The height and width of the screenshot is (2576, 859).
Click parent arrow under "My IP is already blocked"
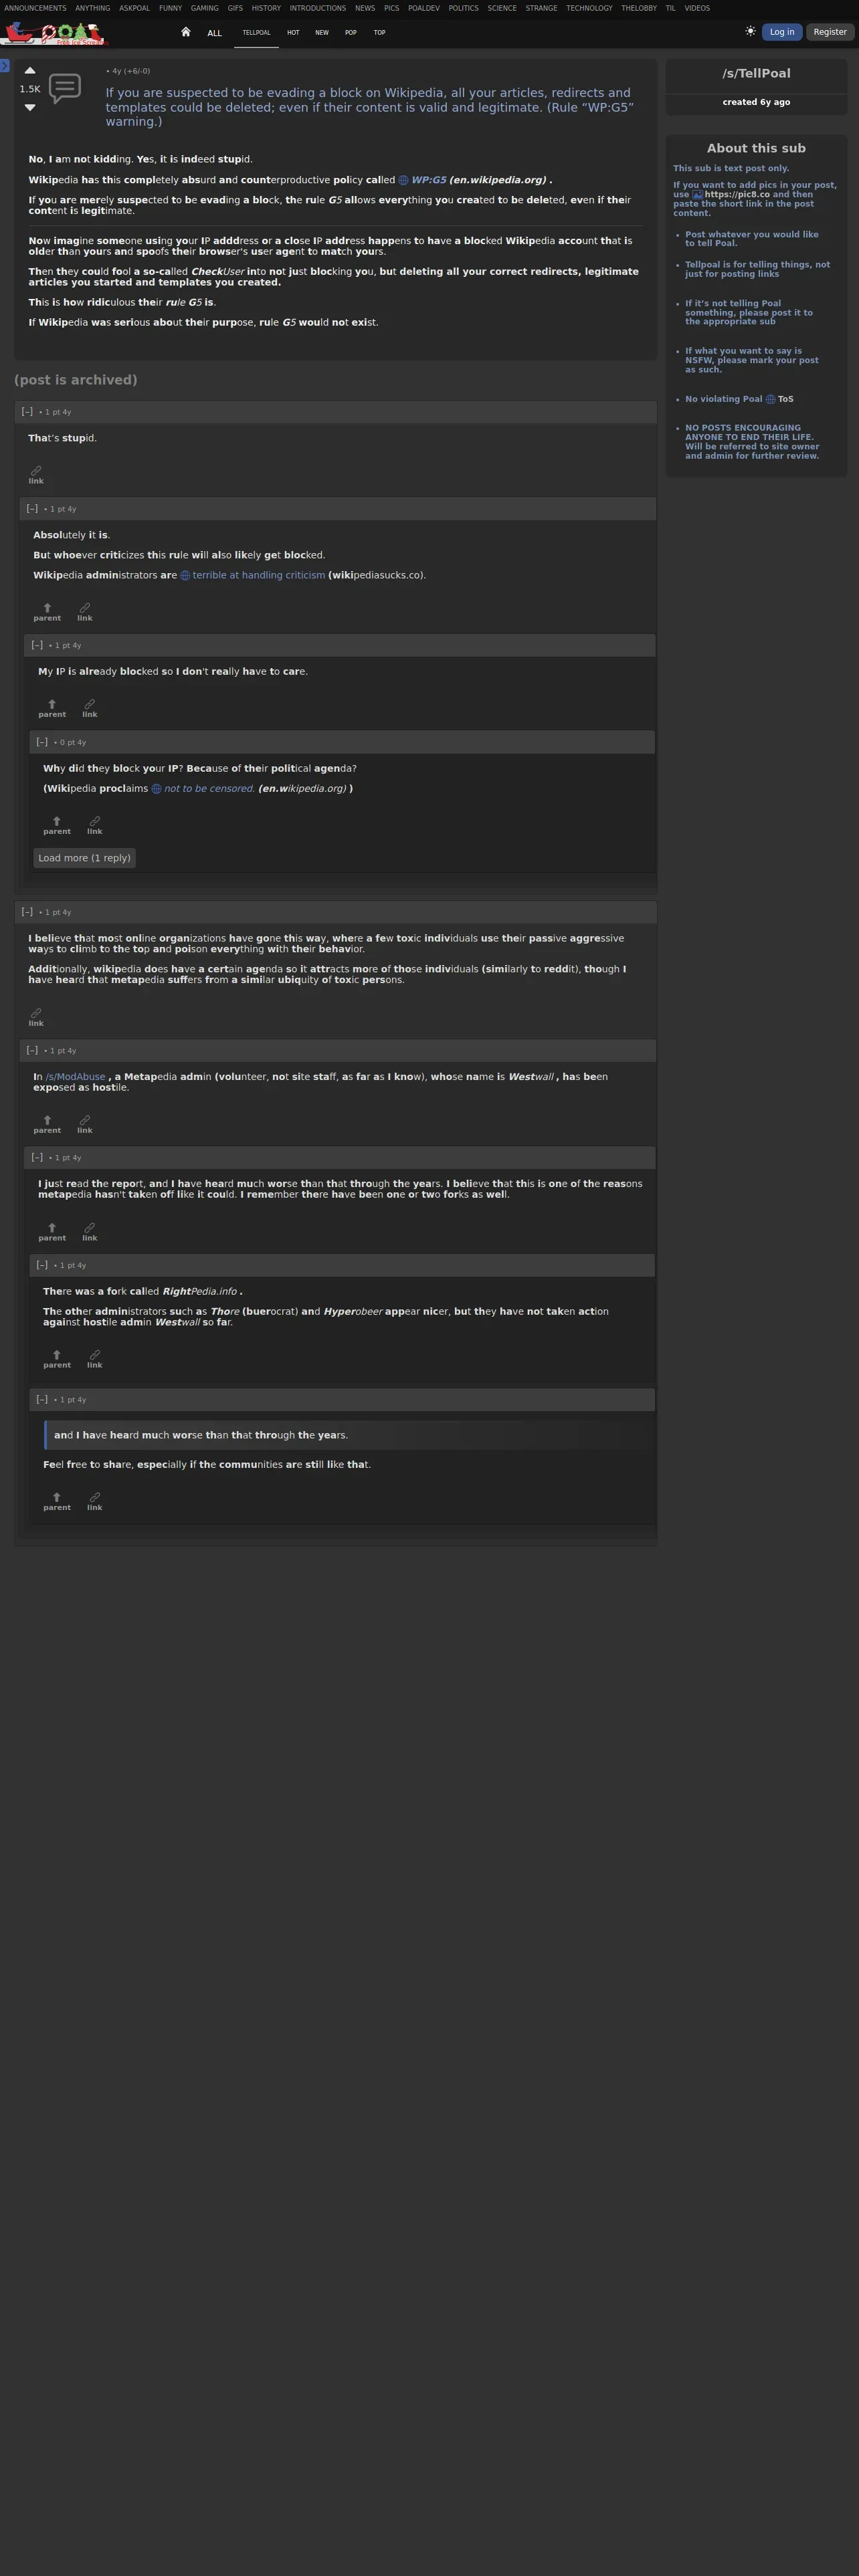[x=52, y=708]
